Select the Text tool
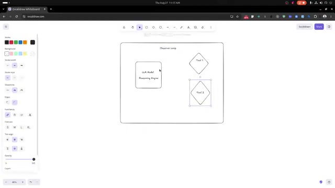 (188, 27)
